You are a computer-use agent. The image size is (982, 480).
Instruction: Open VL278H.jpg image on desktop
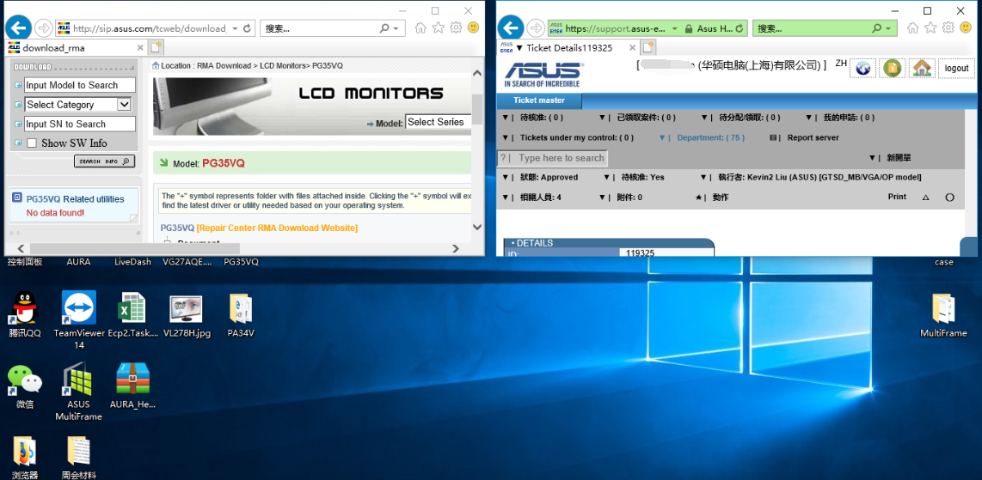pyautogui.click(x=187, y=316)
